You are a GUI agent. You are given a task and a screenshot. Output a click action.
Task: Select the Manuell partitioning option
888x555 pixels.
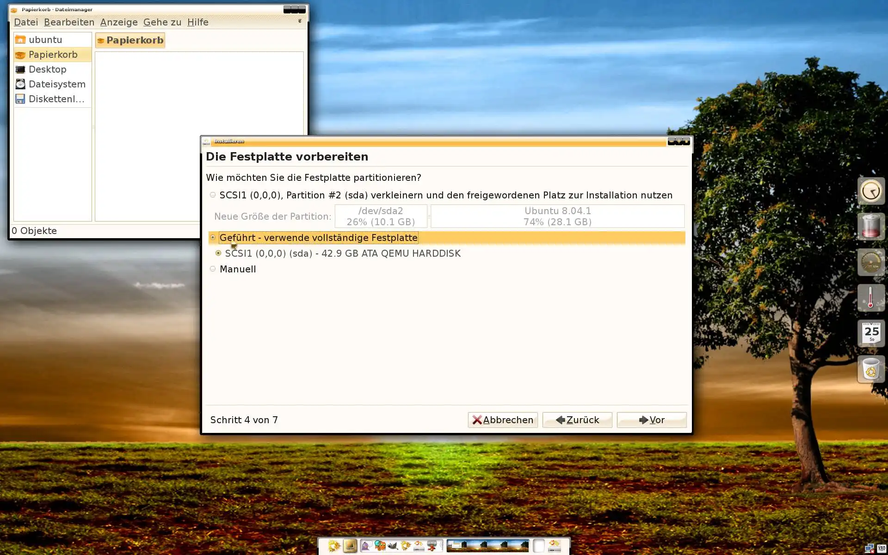coord(213,269)
